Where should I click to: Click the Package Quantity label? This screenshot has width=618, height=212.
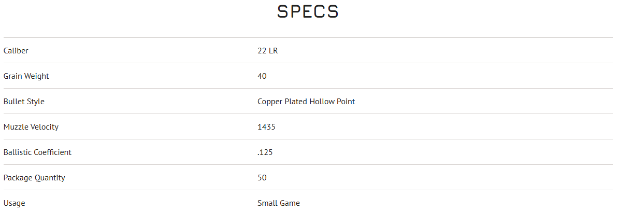[x=34, y=178]
